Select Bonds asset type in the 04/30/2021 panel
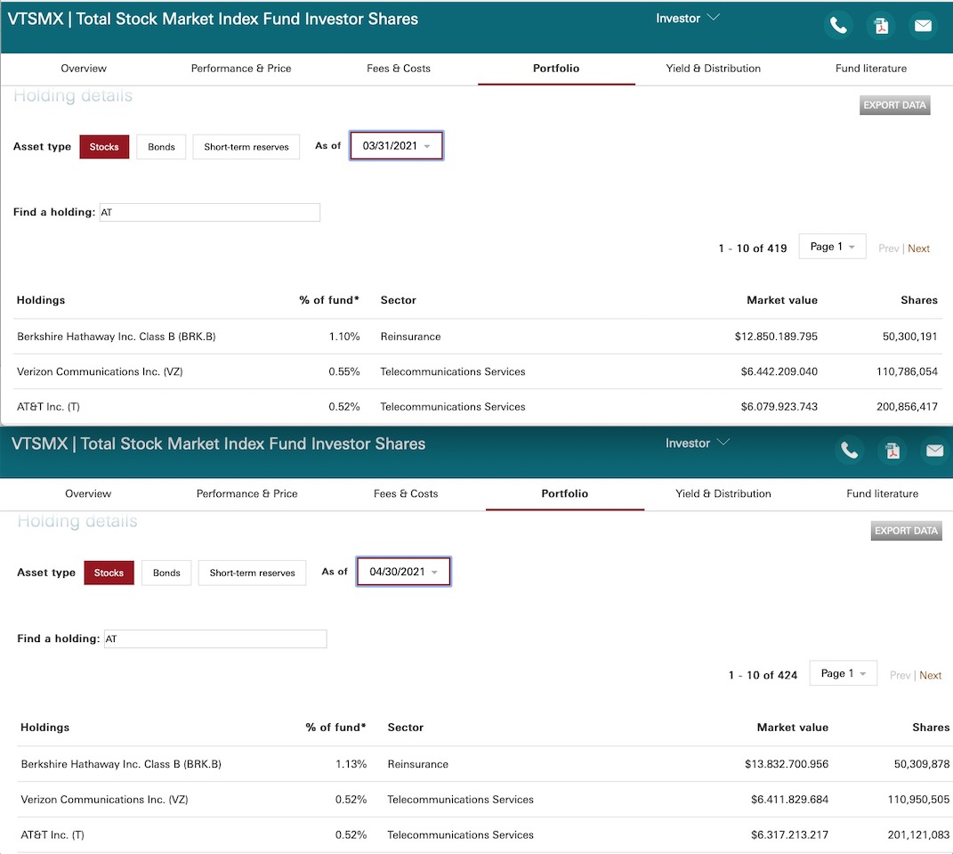Screen dimensions: 953x854 coord(166,573)
